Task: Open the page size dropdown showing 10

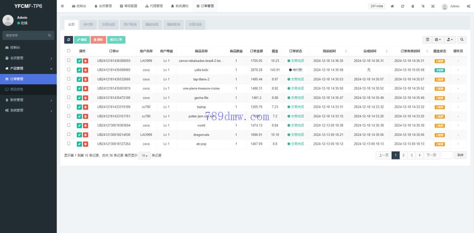Action: [x=145, y=156]
